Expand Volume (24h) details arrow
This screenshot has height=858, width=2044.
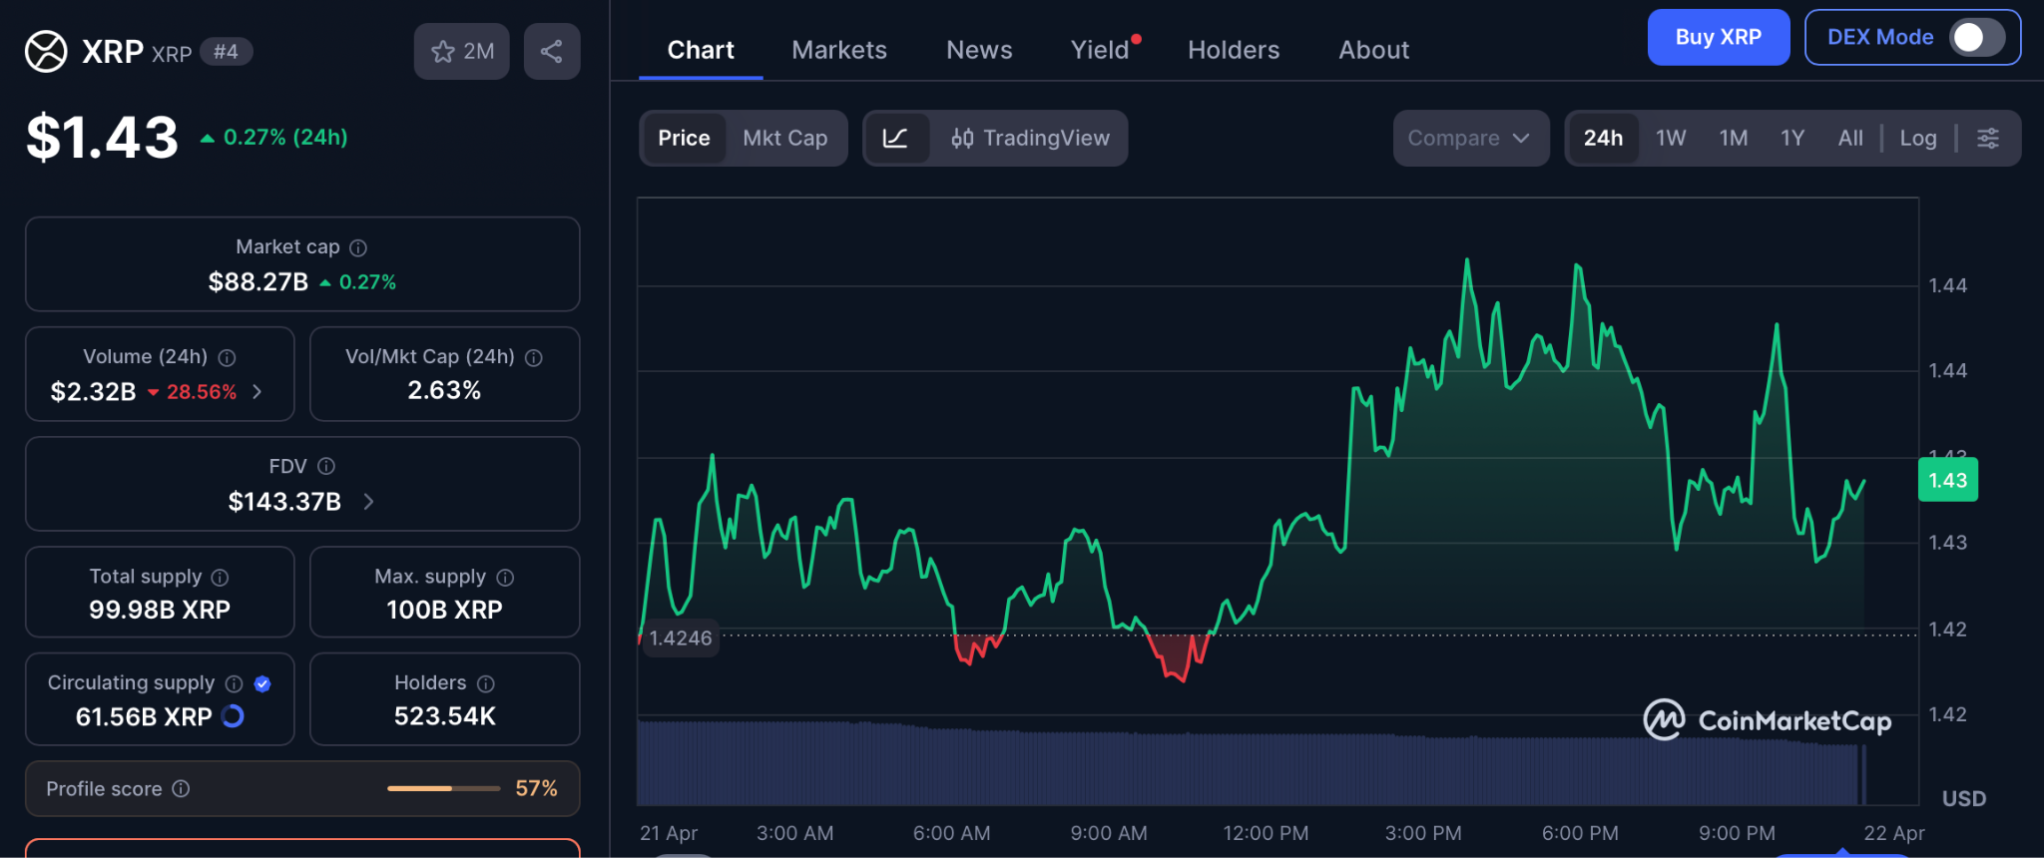[x=257, y=391]
